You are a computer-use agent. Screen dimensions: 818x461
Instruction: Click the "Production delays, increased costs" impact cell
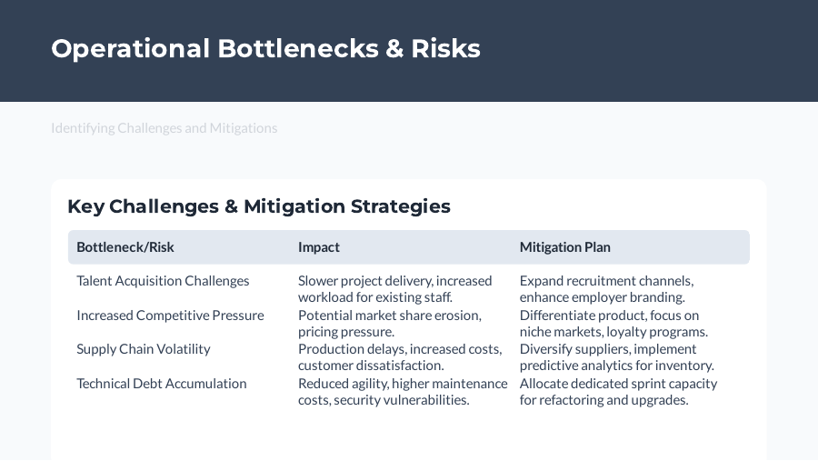(400, 357)
